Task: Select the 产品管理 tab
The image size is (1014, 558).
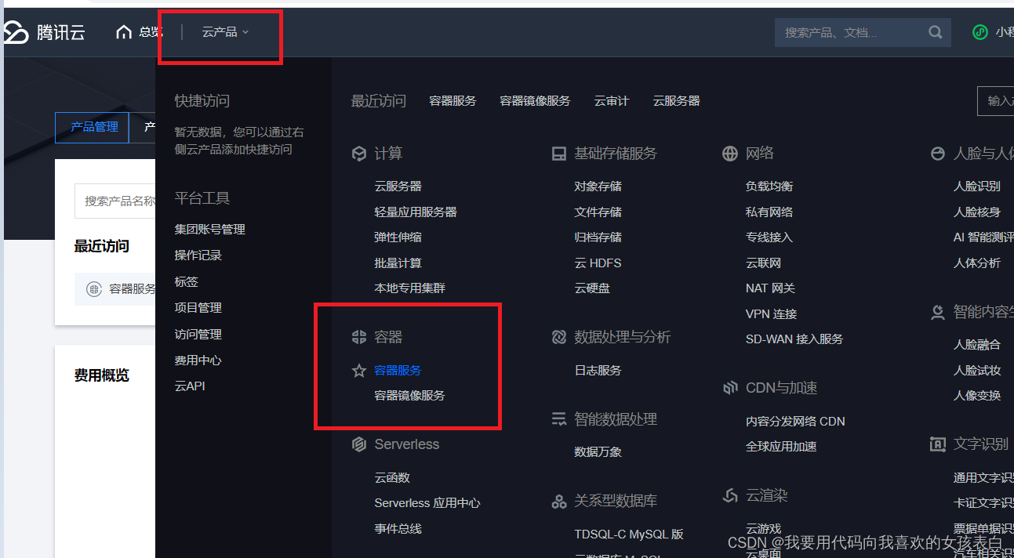Action: click(93, 127)
